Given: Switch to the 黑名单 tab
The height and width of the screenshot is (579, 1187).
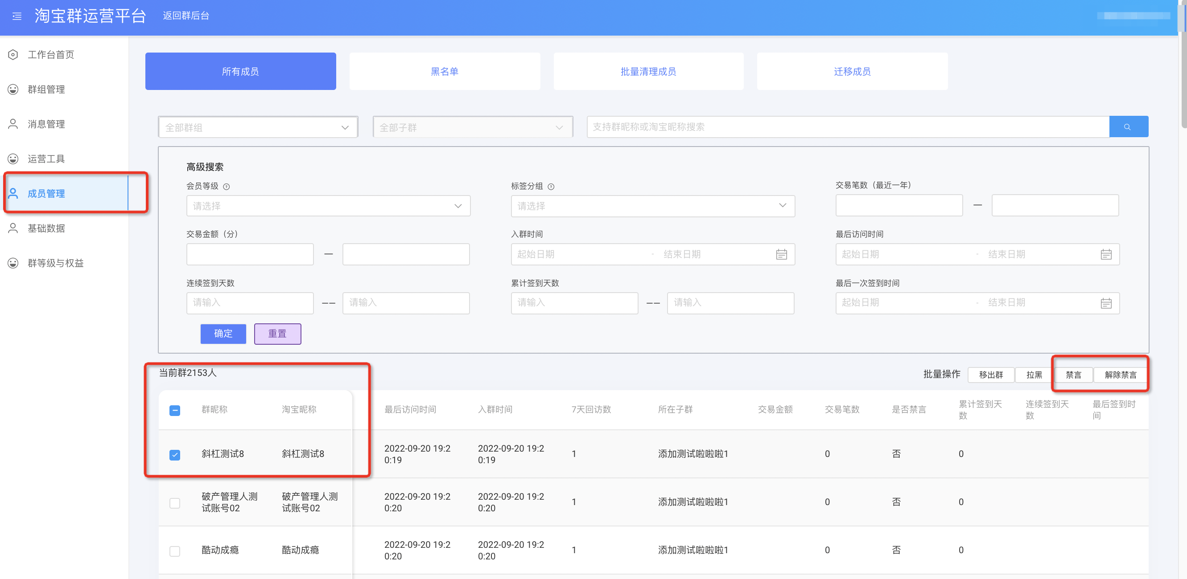Looking at the screenshot, I should (x=445, y=71).
